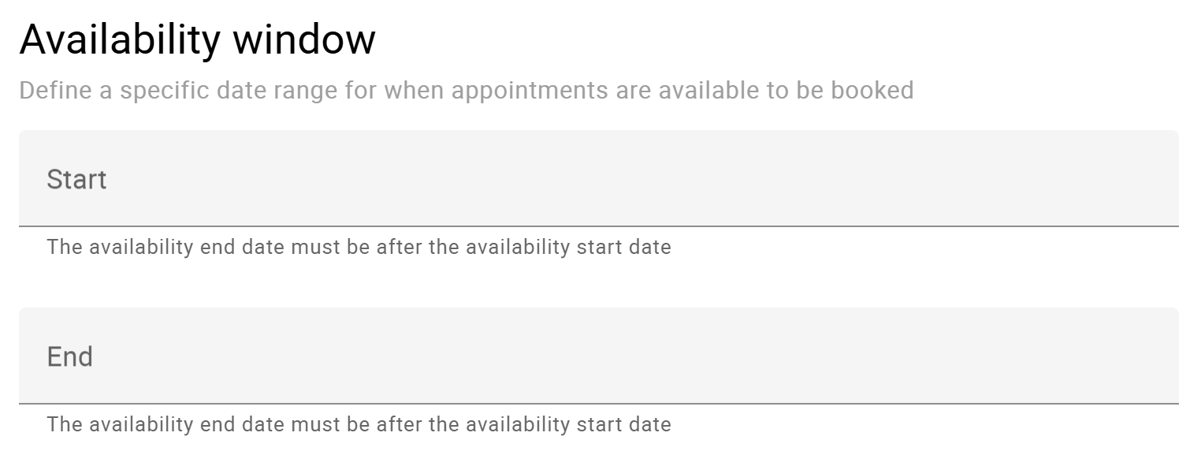
Task: Focus the availability Start date box
Action: click(599, 178)
